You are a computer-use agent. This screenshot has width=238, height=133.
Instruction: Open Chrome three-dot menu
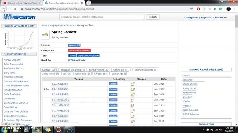(x=234, y=9)
